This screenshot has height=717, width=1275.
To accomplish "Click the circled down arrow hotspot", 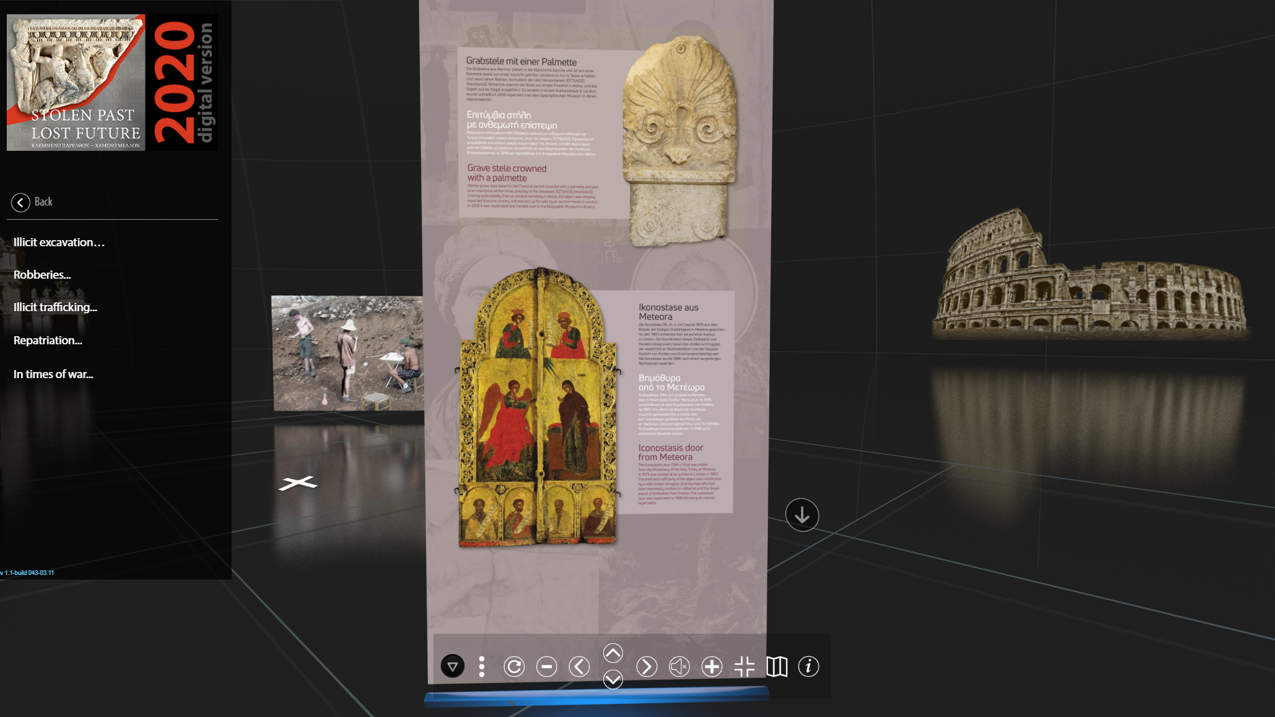I will point(802,515).
